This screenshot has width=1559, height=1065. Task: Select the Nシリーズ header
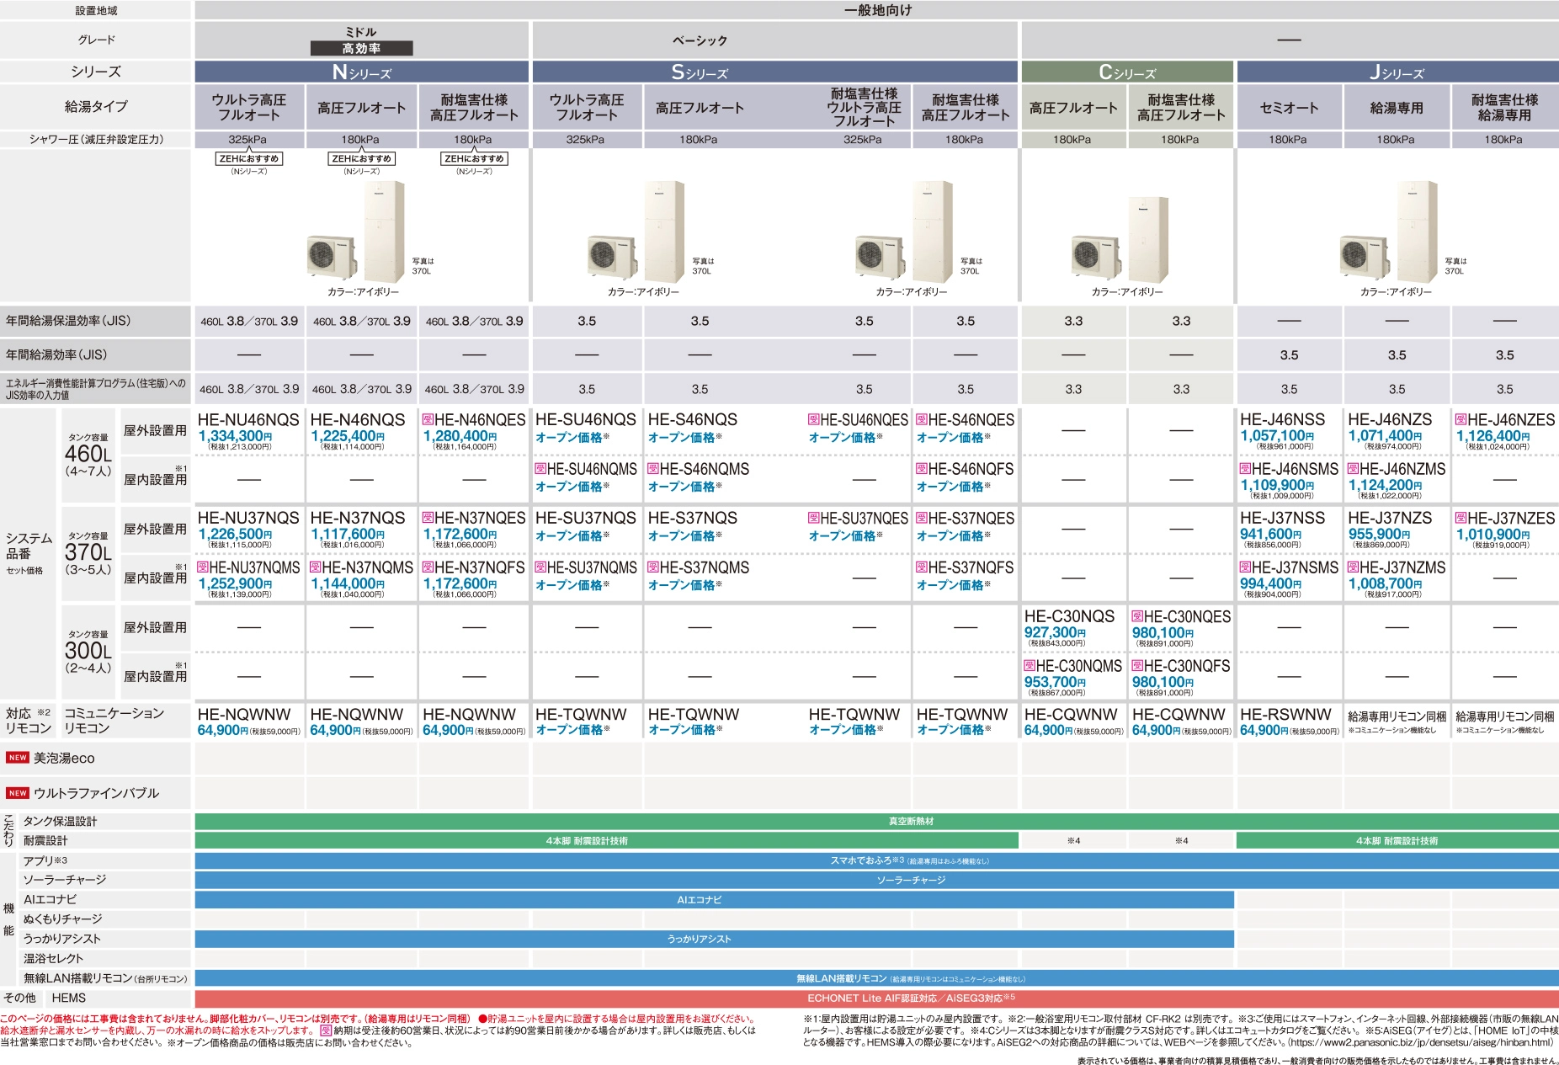point(361,72)
